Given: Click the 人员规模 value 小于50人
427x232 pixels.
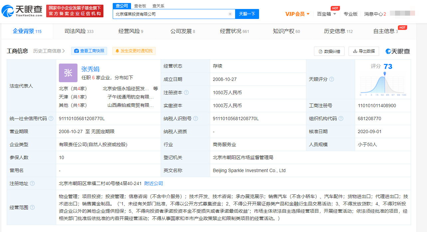Looking at the screenshot, I should [367, 144].
